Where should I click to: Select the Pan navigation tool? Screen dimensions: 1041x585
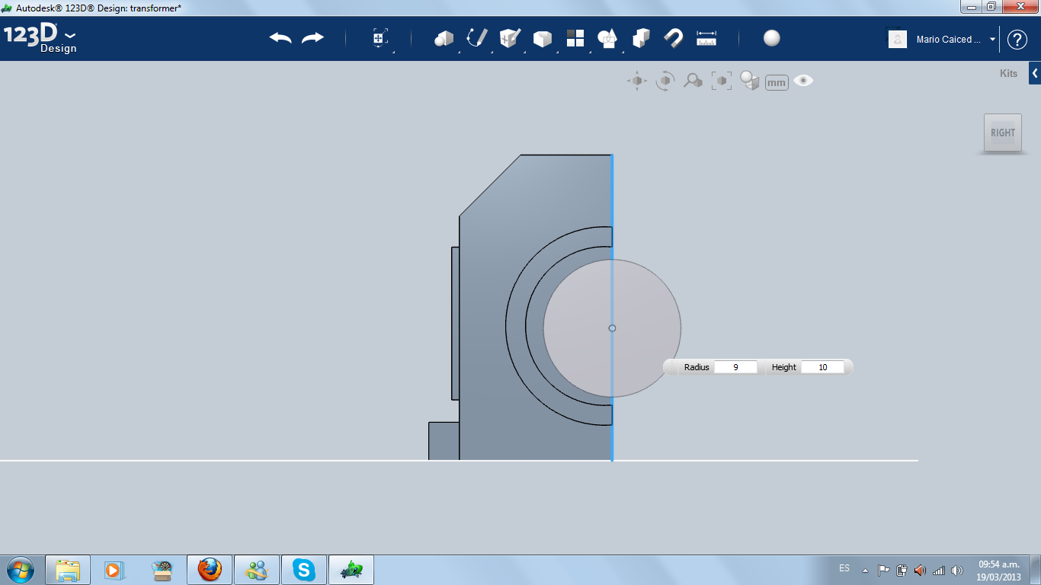pos(637,81)
